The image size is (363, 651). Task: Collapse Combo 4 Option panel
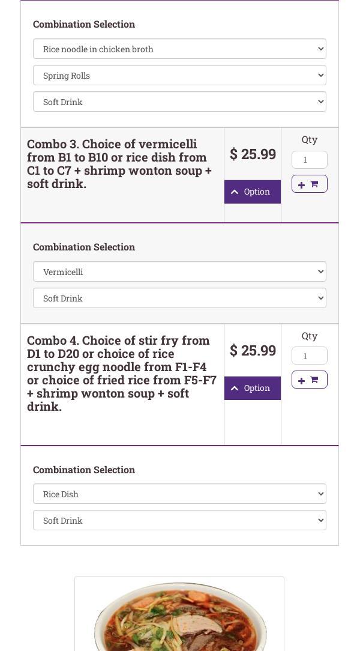253,388
